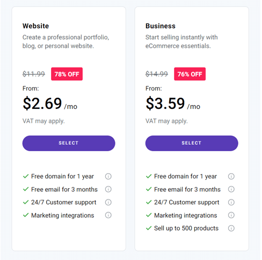The image size is (262, 260).
Task: Click the Sell up to 500 products text
Action: click(186, 228)
